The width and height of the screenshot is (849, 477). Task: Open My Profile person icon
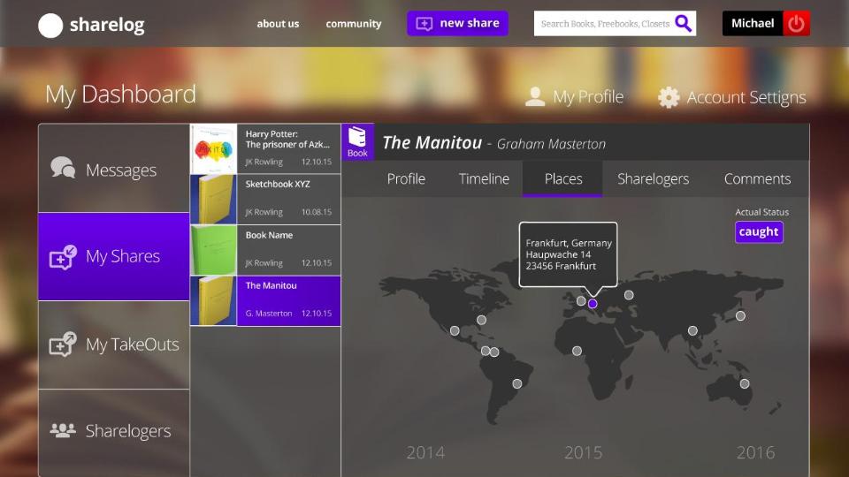tap(535, 97)
